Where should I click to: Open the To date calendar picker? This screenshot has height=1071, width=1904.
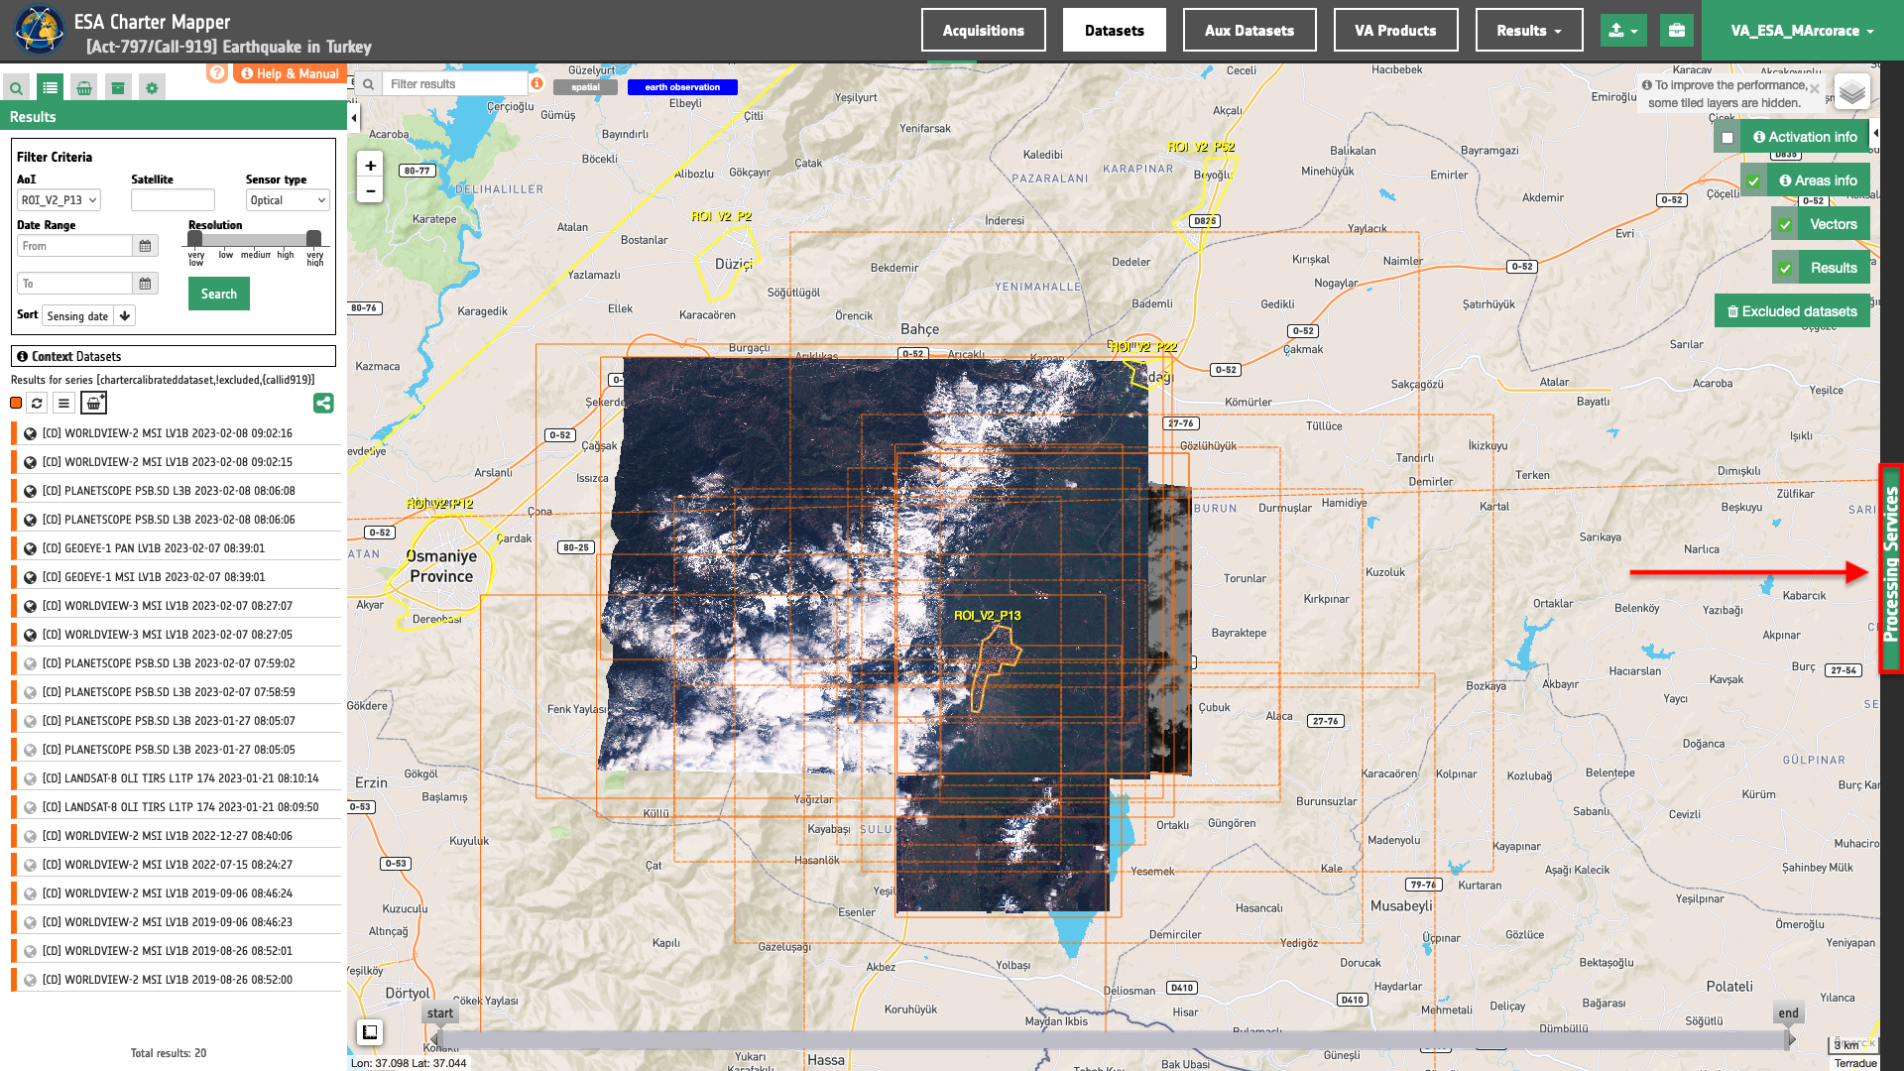145,284
